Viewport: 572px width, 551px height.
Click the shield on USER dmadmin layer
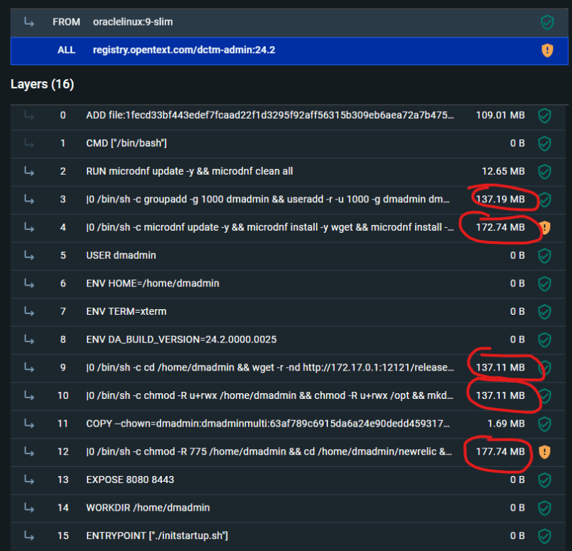[544, 256]
